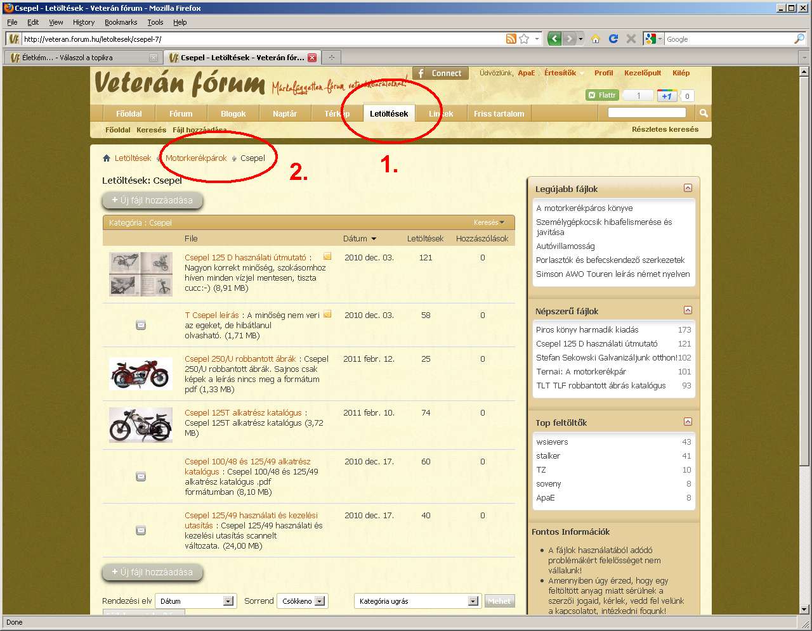Screen dimensions: 812x631
Task: Switch to the Fórum navigation tab
Action: [x=181, y=113]
